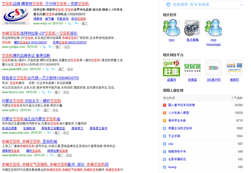Click the CSY company logo thumbnail
Image resolution: width=251 pixels, height=173 pixels.
click(16, 17)
